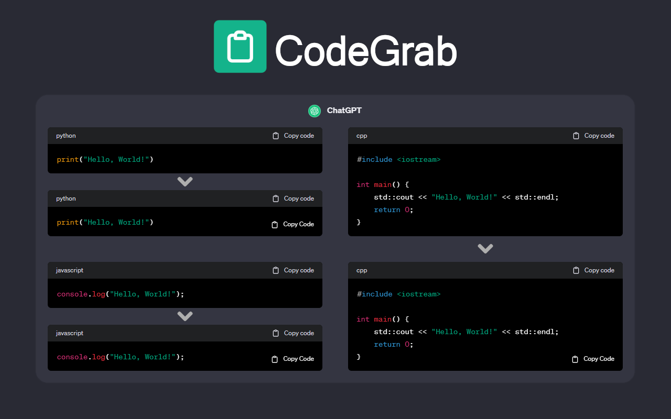
Task: Click 'int main() {' in second cpp block
Action: [x=383, y=319]
